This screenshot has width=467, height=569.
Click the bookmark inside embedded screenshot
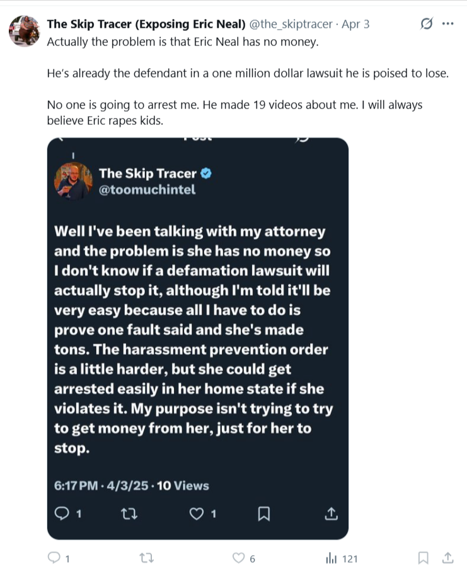[264, 514]
